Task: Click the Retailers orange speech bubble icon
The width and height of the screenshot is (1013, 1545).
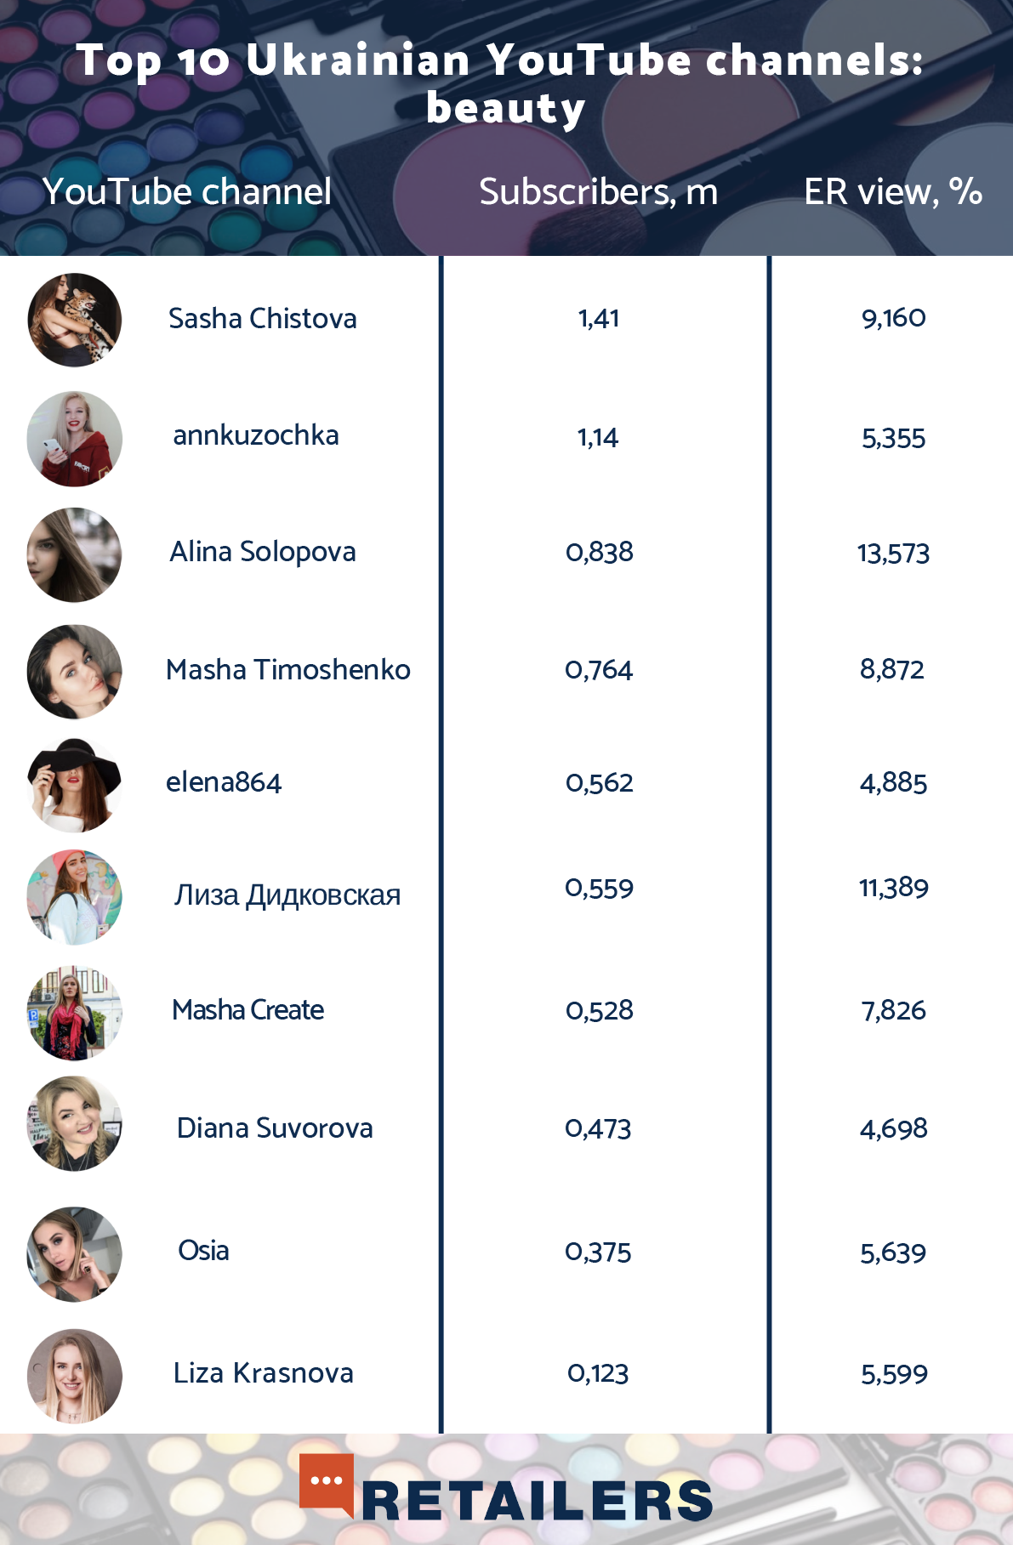Action: pyautogui.click(x=327, y=1484)
